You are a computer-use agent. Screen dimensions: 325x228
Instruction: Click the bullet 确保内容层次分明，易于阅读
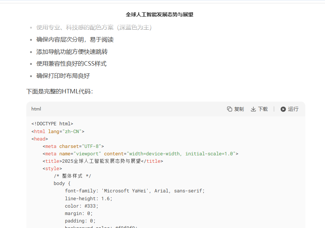[75, 40]
